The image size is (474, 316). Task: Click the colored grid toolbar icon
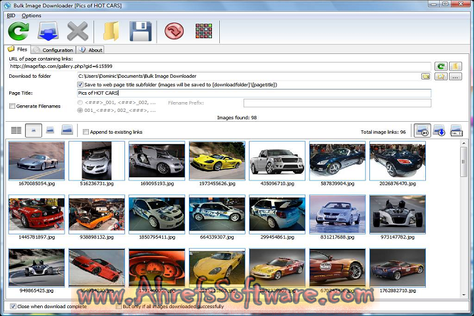click(204, 31)
